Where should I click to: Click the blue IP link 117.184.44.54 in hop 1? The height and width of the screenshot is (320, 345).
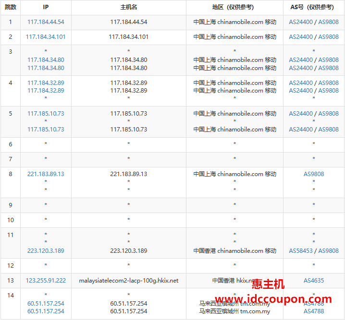coord(46,22)
